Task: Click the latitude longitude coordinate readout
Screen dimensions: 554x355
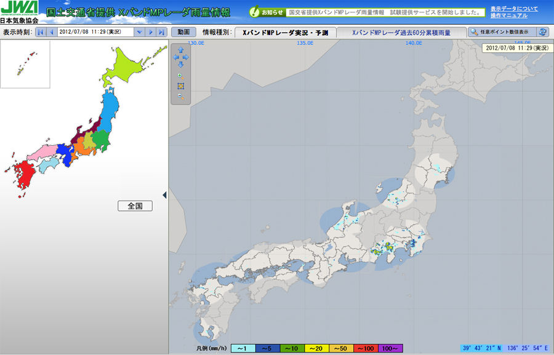Action: (x=505, y=348)
